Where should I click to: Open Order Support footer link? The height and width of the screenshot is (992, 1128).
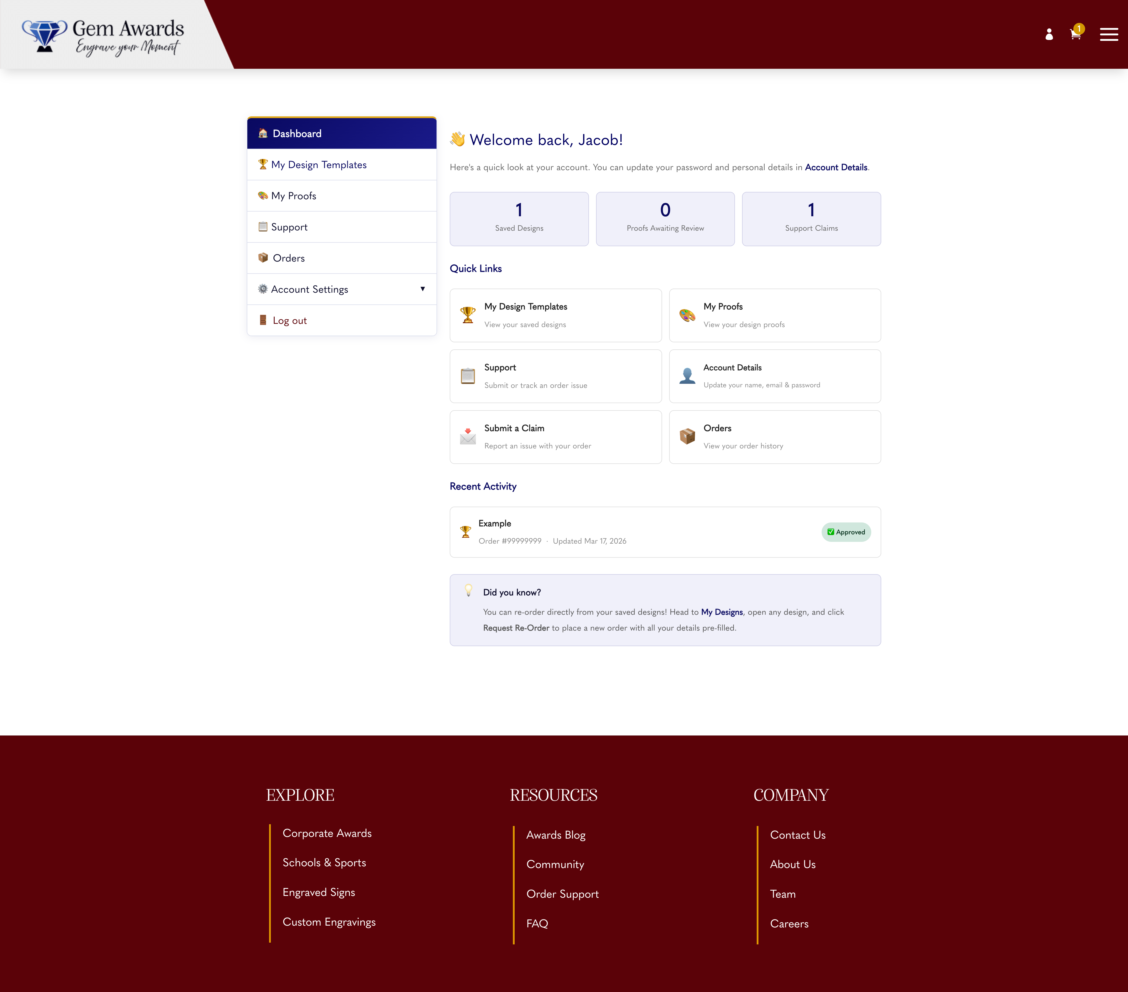point(562,894)
